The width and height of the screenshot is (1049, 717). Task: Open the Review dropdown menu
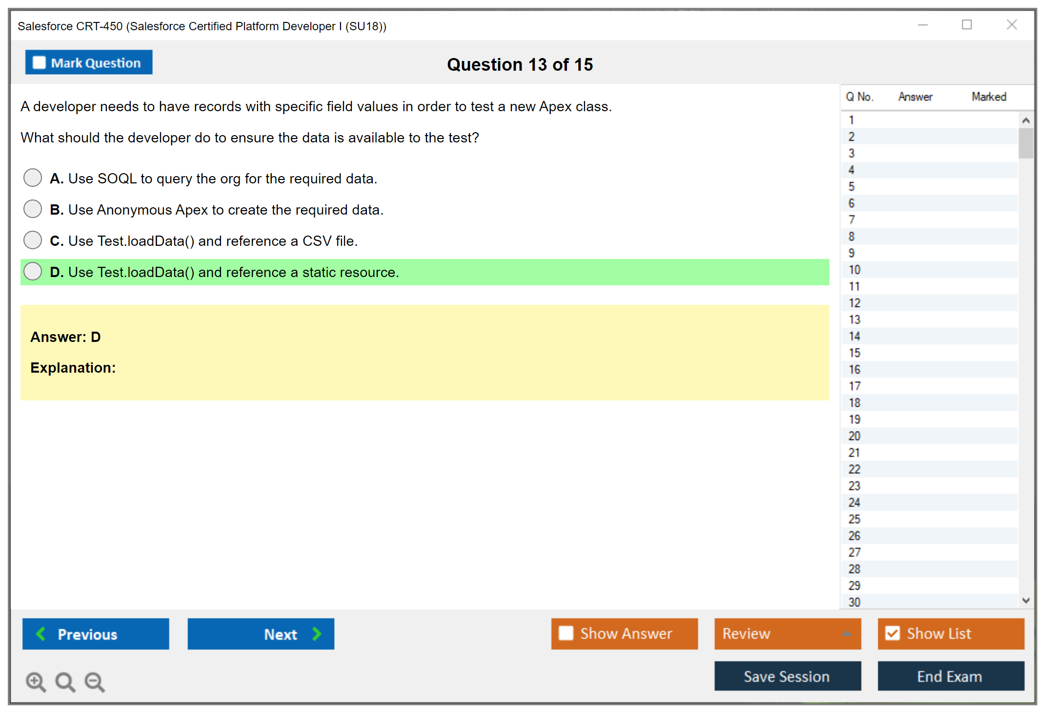click(787, 634)
